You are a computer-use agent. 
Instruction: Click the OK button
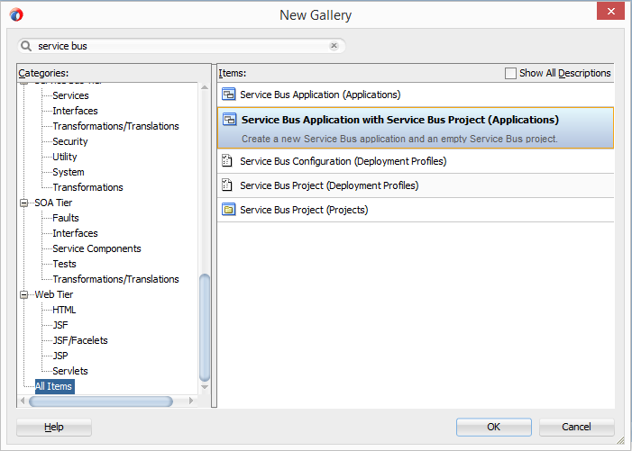click(494, 427)
